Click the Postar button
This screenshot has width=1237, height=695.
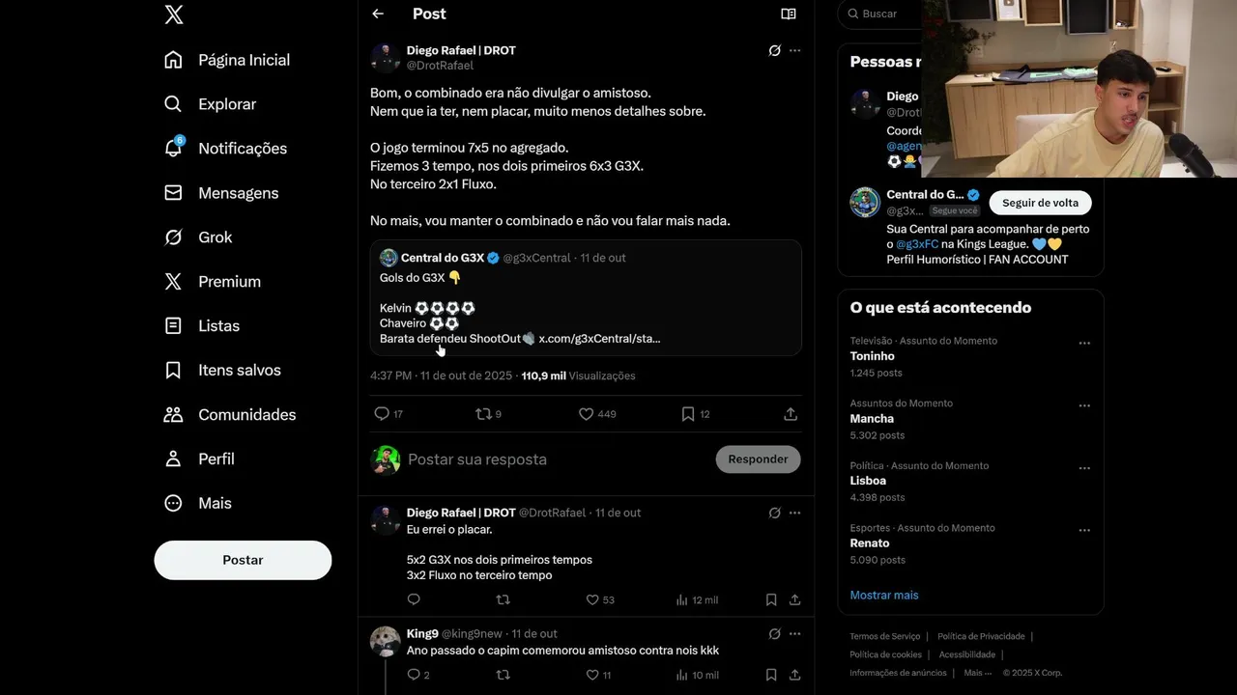click(243, 560)
